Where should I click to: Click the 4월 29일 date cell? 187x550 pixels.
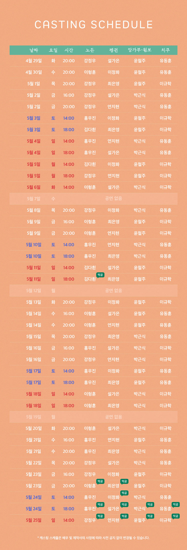[x=34, y=61]
